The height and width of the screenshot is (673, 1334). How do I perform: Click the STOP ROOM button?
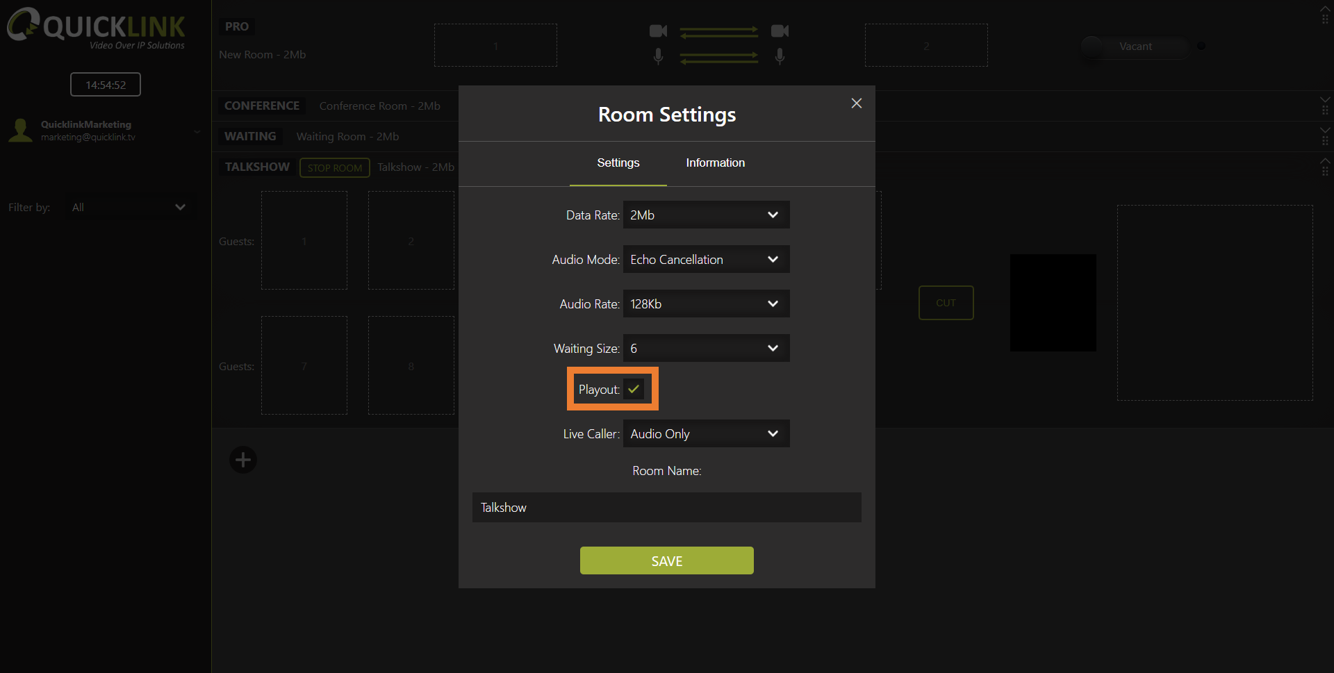[334, 168]
